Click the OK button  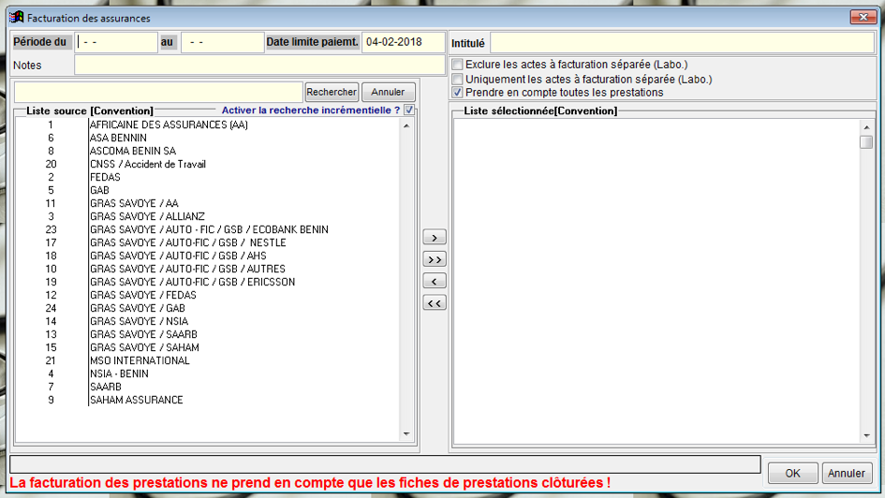pyautogui.click(x=792, y=473)
